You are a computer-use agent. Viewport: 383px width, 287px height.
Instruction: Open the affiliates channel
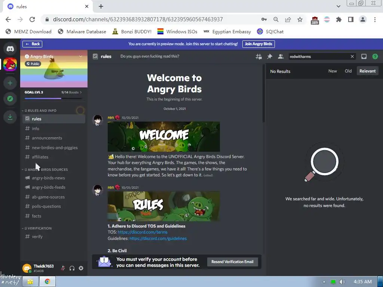(x=54, y=157)
